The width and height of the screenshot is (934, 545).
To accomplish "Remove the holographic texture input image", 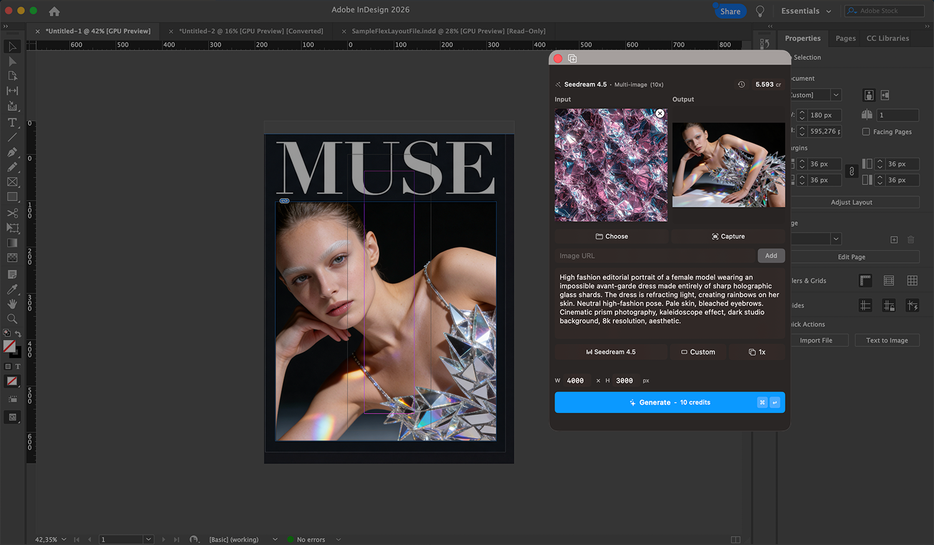I will pyautogui.click(x=659, y=113).
